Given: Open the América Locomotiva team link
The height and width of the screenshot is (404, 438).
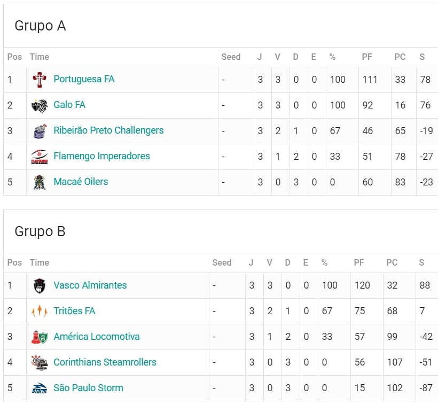Looking at the screenshot, I should click(x=97, y=337).
